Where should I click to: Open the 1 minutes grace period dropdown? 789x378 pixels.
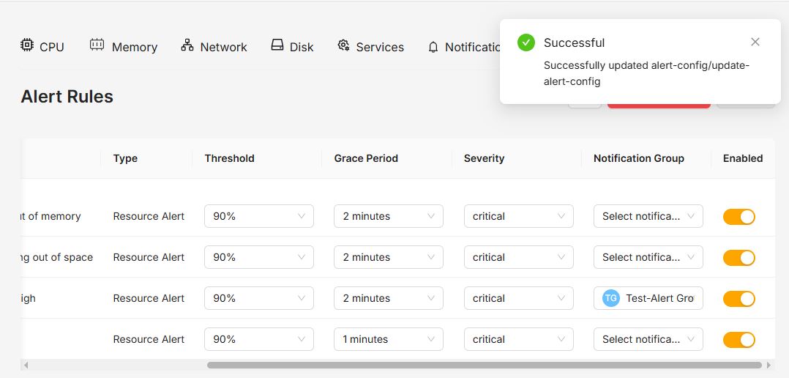point(389,339)
